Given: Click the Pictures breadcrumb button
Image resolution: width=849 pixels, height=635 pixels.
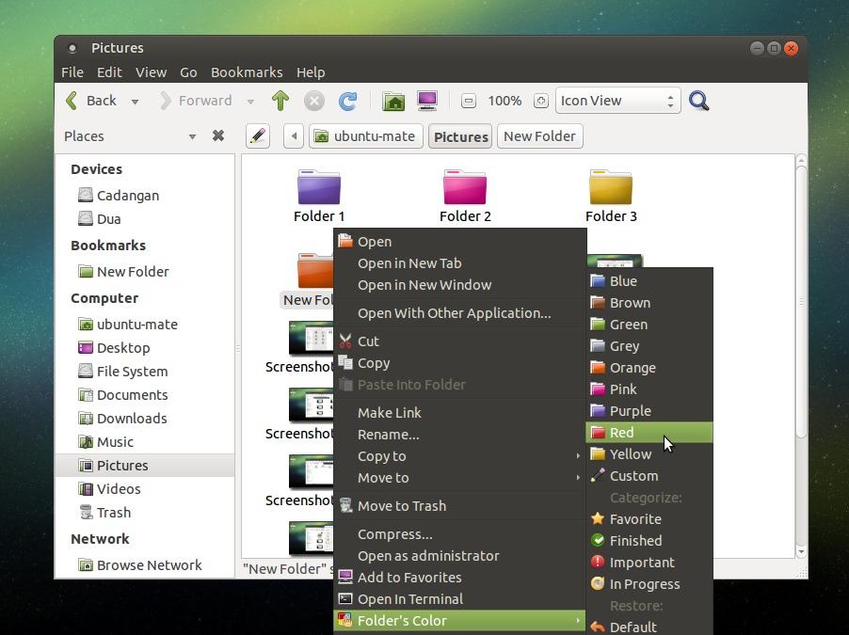Looking at the screenshot, I should point(460,135).
